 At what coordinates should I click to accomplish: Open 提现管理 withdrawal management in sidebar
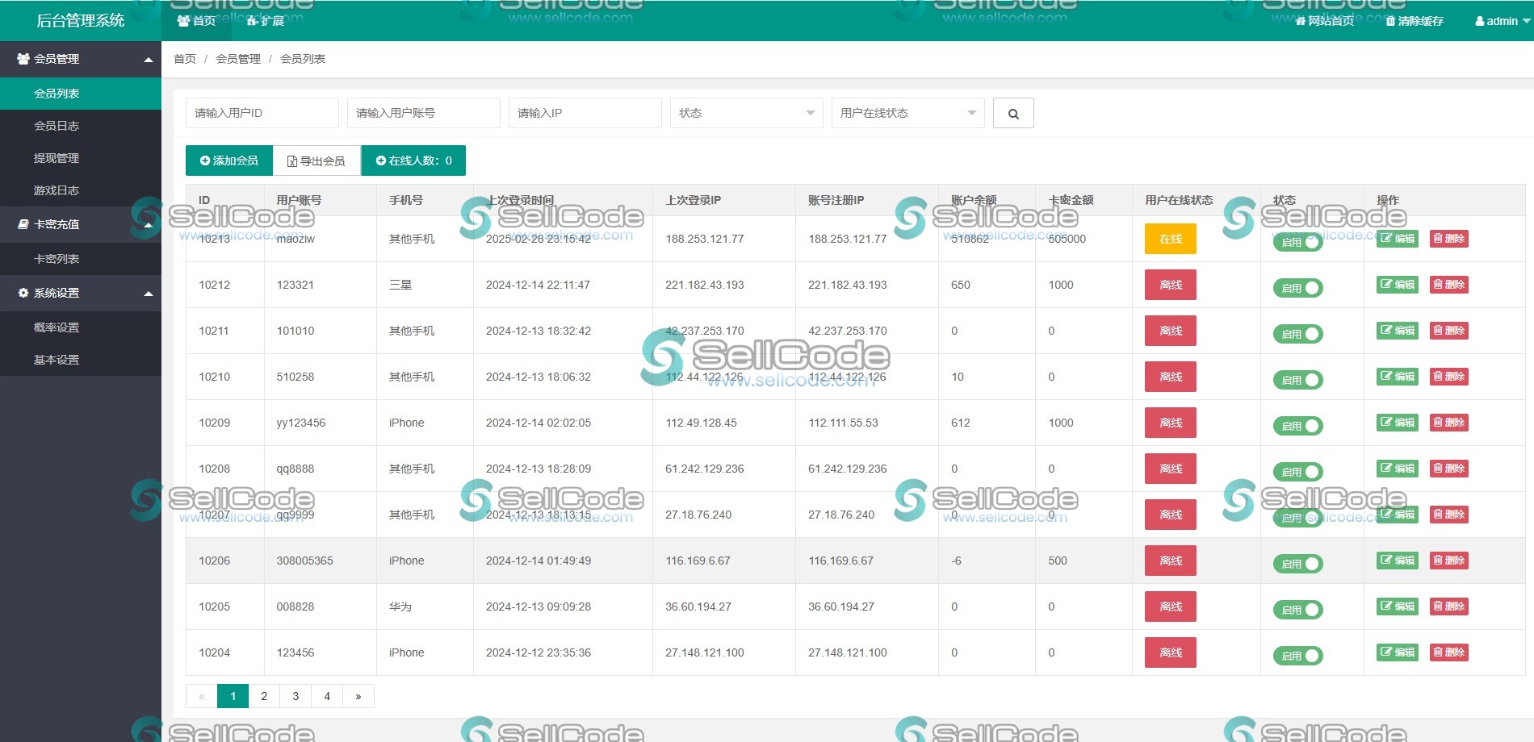click(57, 158)
